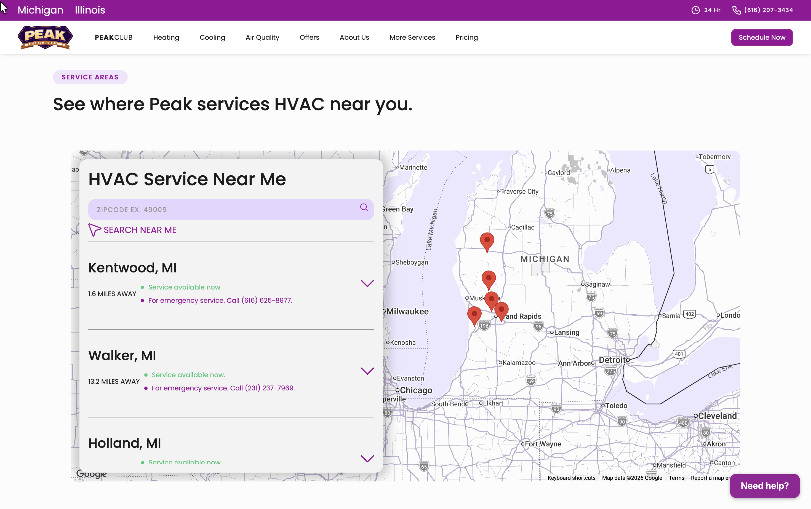Click the Ann Arbor label on the map
Viewport: 811px width, 509px height.
(575, 363)
